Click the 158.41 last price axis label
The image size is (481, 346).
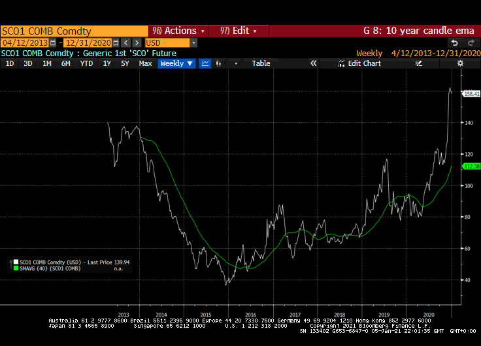[471, 94]
